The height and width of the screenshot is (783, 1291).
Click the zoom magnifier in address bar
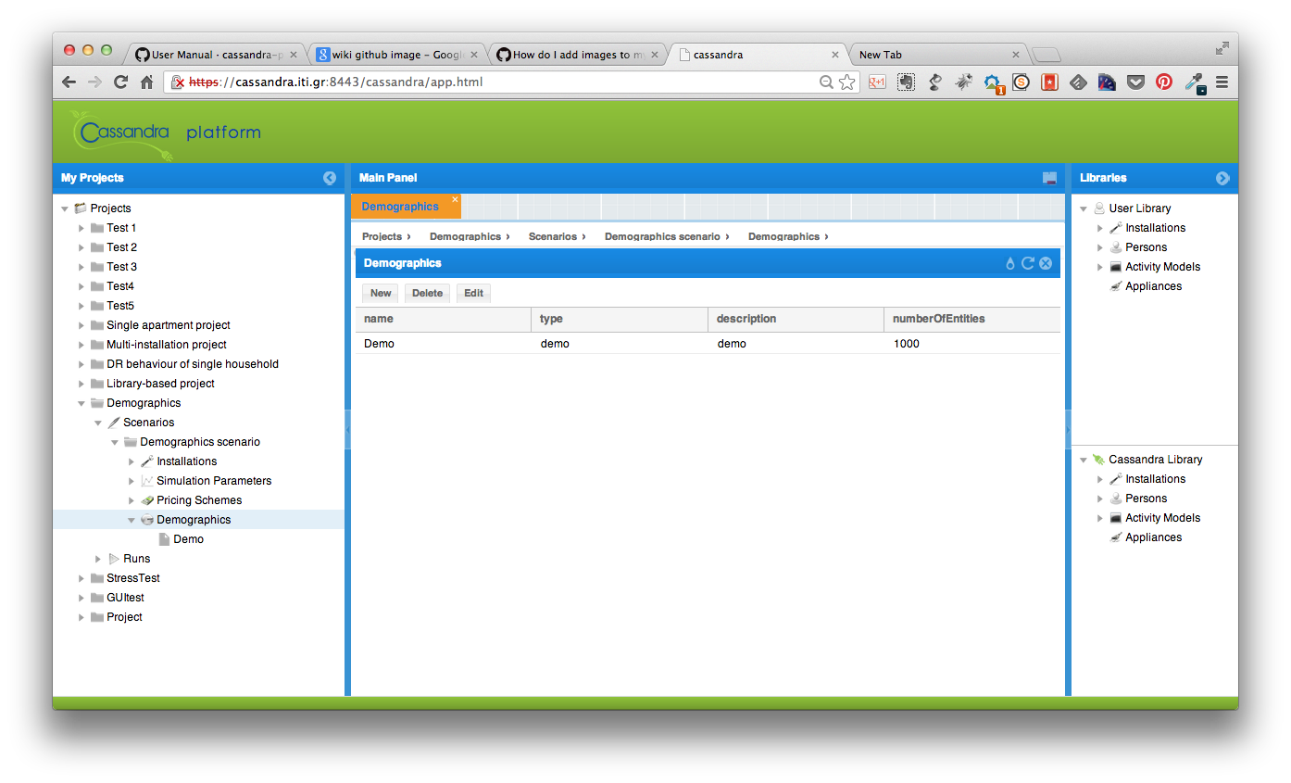(826, 82)
